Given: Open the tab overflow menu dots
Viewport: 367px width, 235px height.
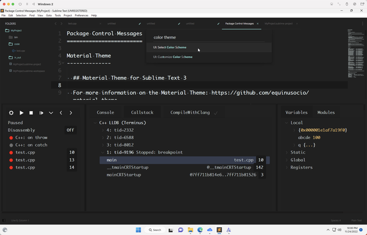Looking at the screenshot, I should click(363, 24).
